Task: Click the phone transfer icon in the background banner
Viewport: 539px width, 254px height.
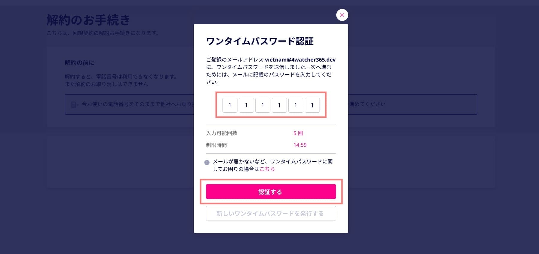Action: click(74, 104)
